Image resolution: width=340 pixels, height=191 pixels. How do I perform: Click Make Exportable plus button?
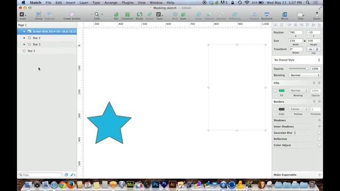coord(319,175)
